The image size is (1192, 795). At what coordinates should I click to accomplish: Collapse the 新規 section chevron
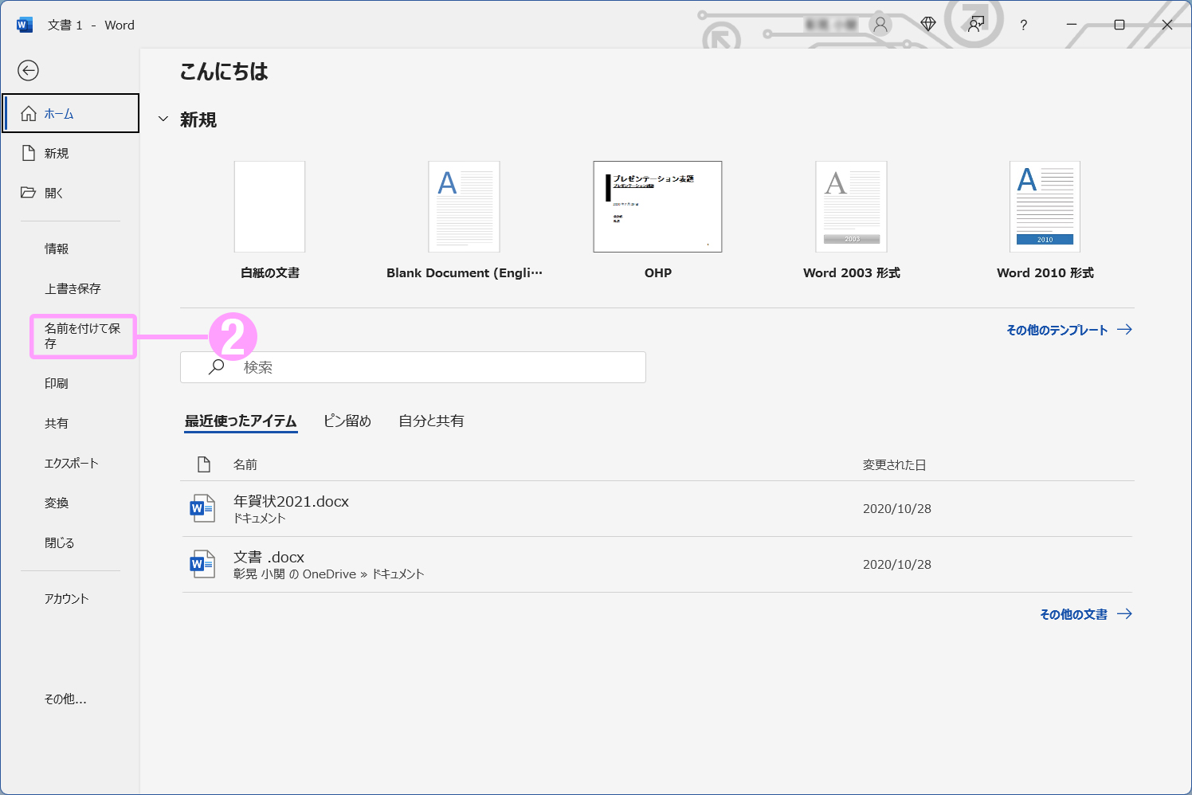(x=163, y=119)
